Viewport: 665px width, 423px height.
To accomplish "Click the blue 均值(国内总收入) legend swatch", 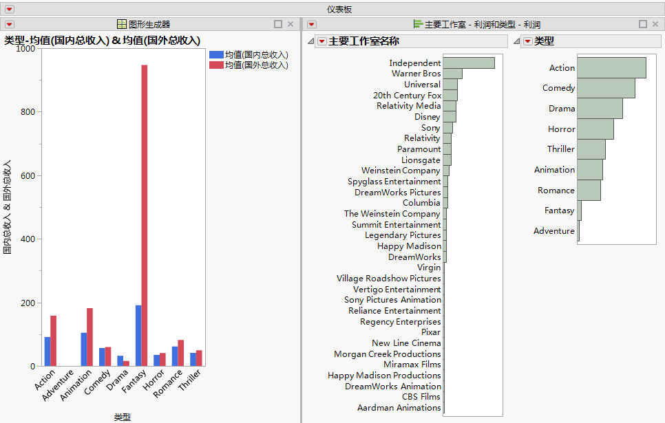I will [x=216, y=54].
